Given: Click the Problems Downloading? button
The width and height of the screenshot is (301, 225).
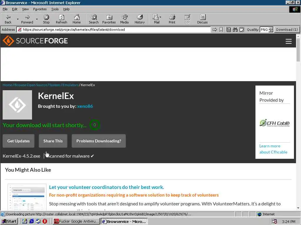Looking at the screenshot, I should pyautogui.click(x=99, y=141).
